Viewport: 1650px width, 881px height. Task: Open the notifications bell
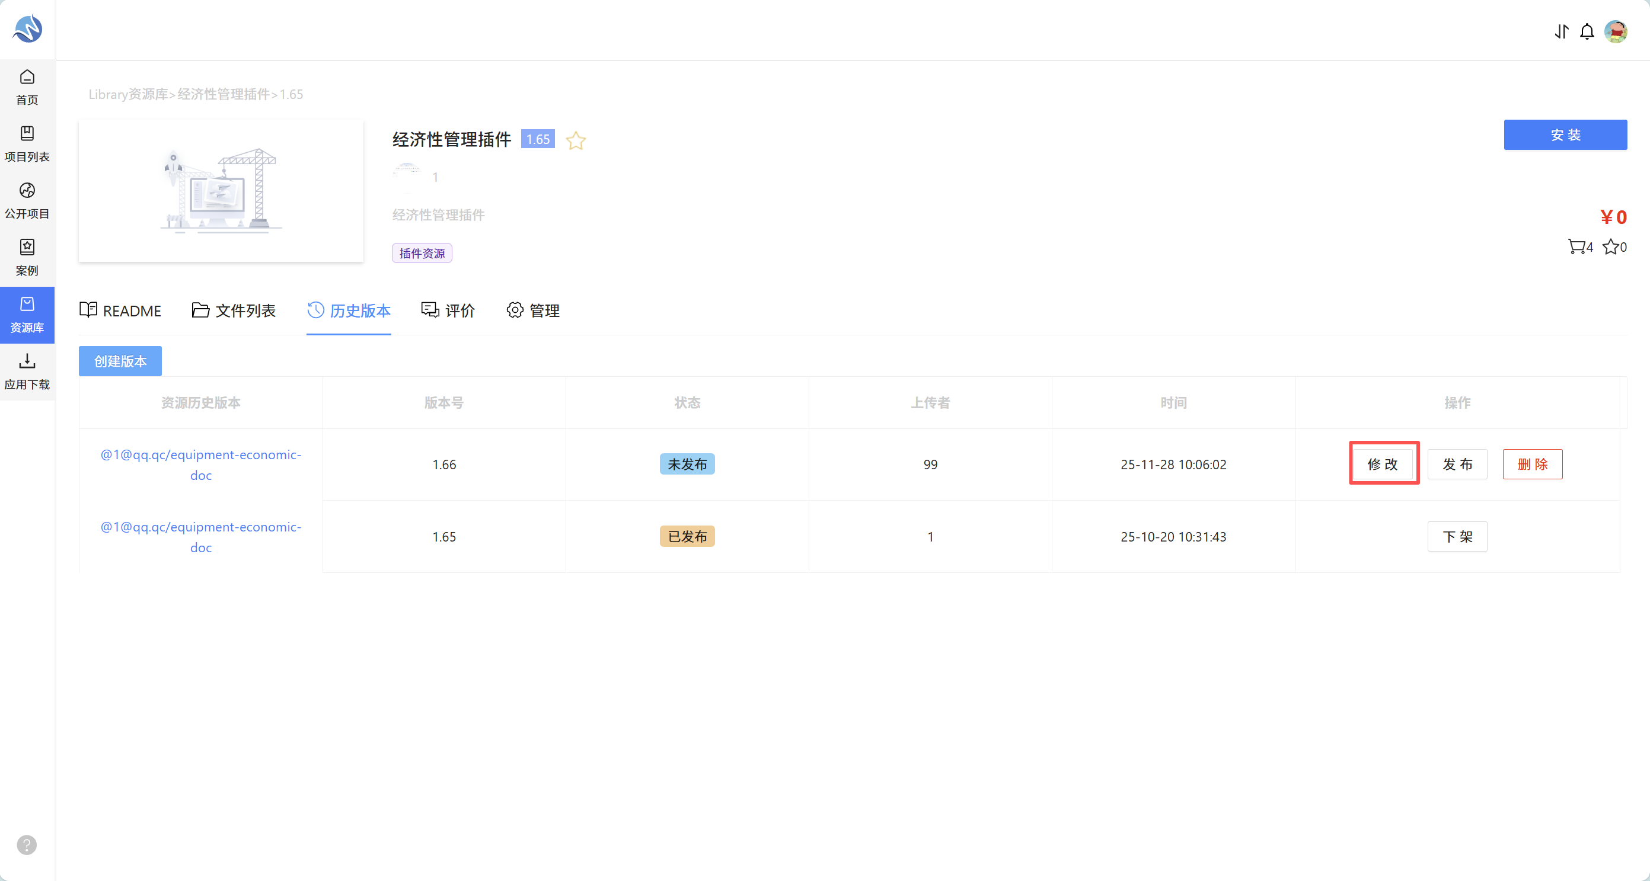click(x=1587, y=31)
